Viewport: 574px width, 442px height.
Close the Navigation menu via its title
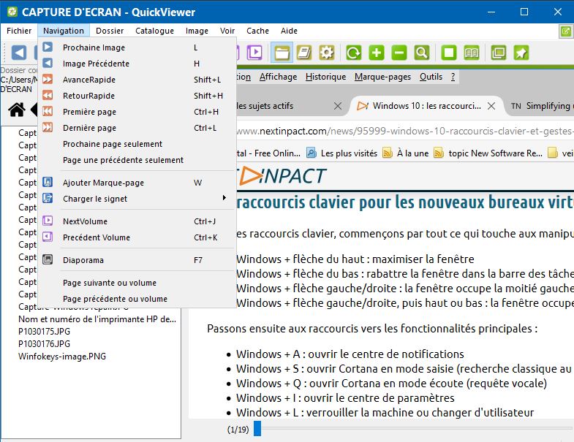[x=64, y=31]
